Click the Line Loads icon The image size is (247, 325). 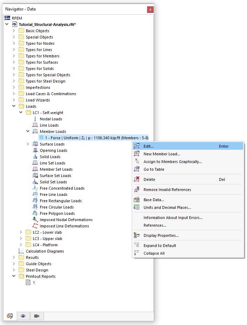point(35,125)
